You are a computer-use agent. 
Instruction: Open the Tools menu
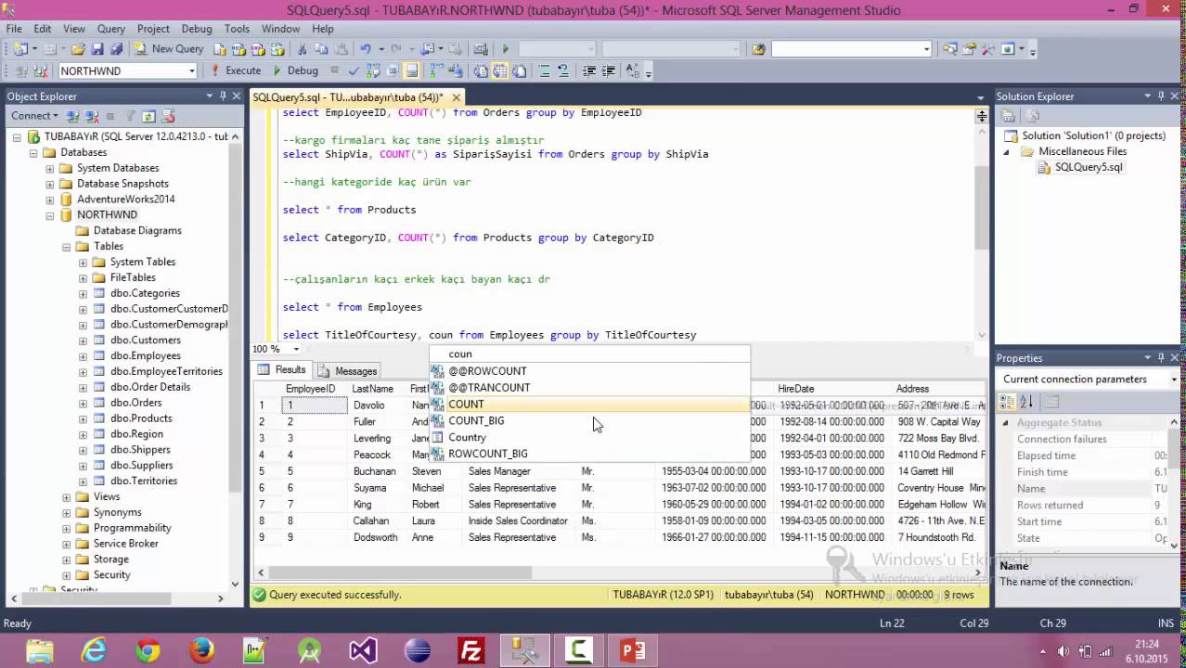point(237,29)
